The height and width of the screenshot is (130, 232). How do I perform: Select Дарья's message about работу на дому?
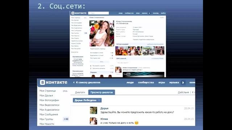click(137, 112)
